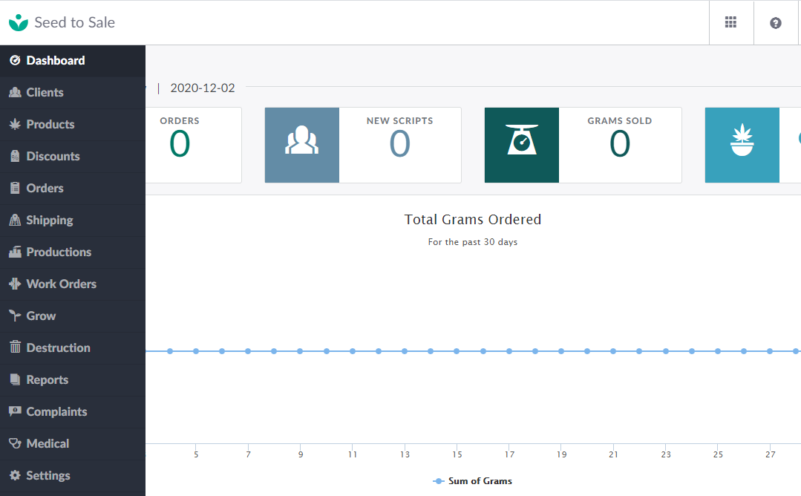Navigate to the Reports section
The image size is (801, 496).
47,379
